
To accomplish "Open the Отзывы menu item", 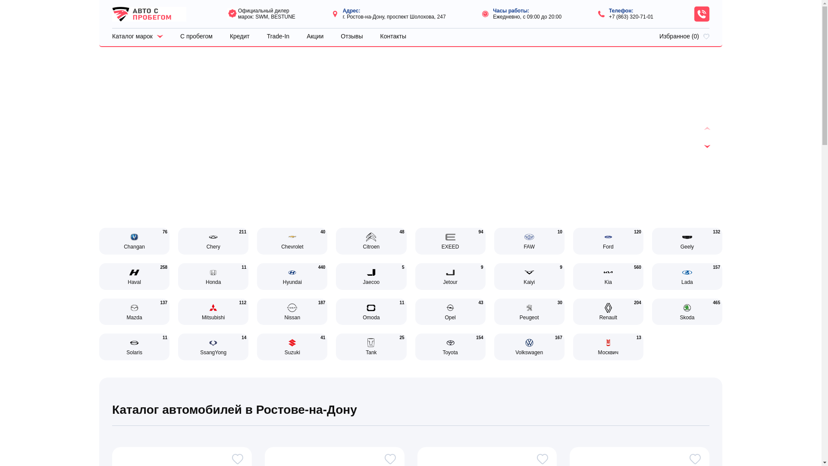I will click(x=352, y=36).
